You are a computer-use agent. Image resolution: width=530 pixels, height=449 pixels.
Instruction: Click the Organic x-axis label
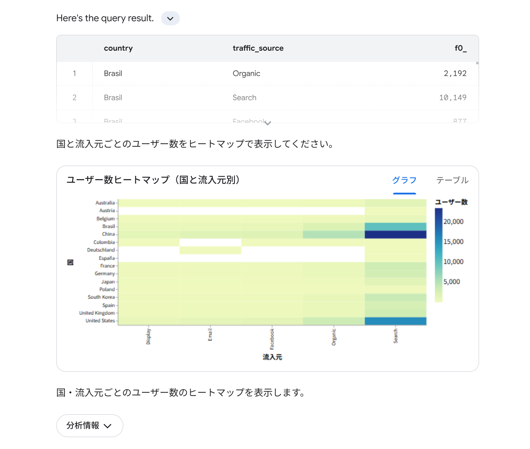coord(334,337)
